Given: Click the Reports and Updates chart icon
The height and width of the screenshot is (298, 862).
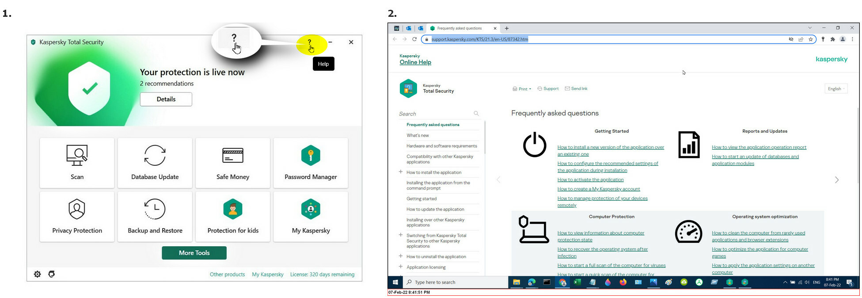Looking at the screenshot, I should coord(689,145).
